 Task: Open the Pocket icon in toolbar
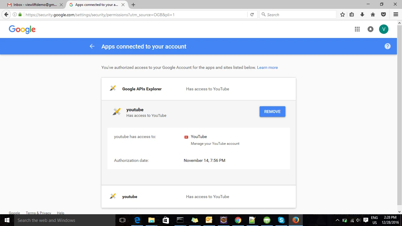(x=383, y=14)
